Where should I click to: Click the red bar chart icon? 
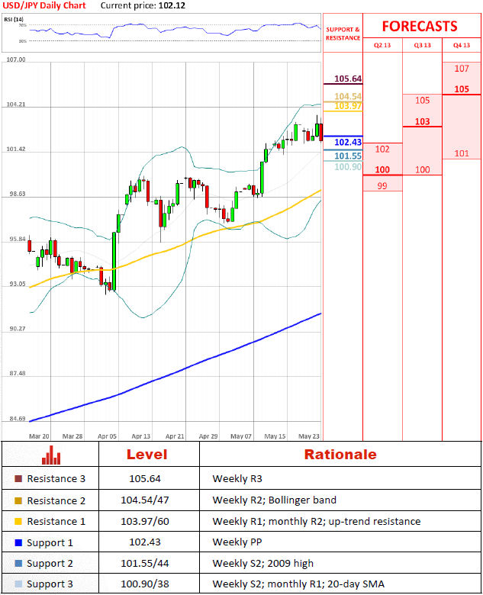(51, 455)
